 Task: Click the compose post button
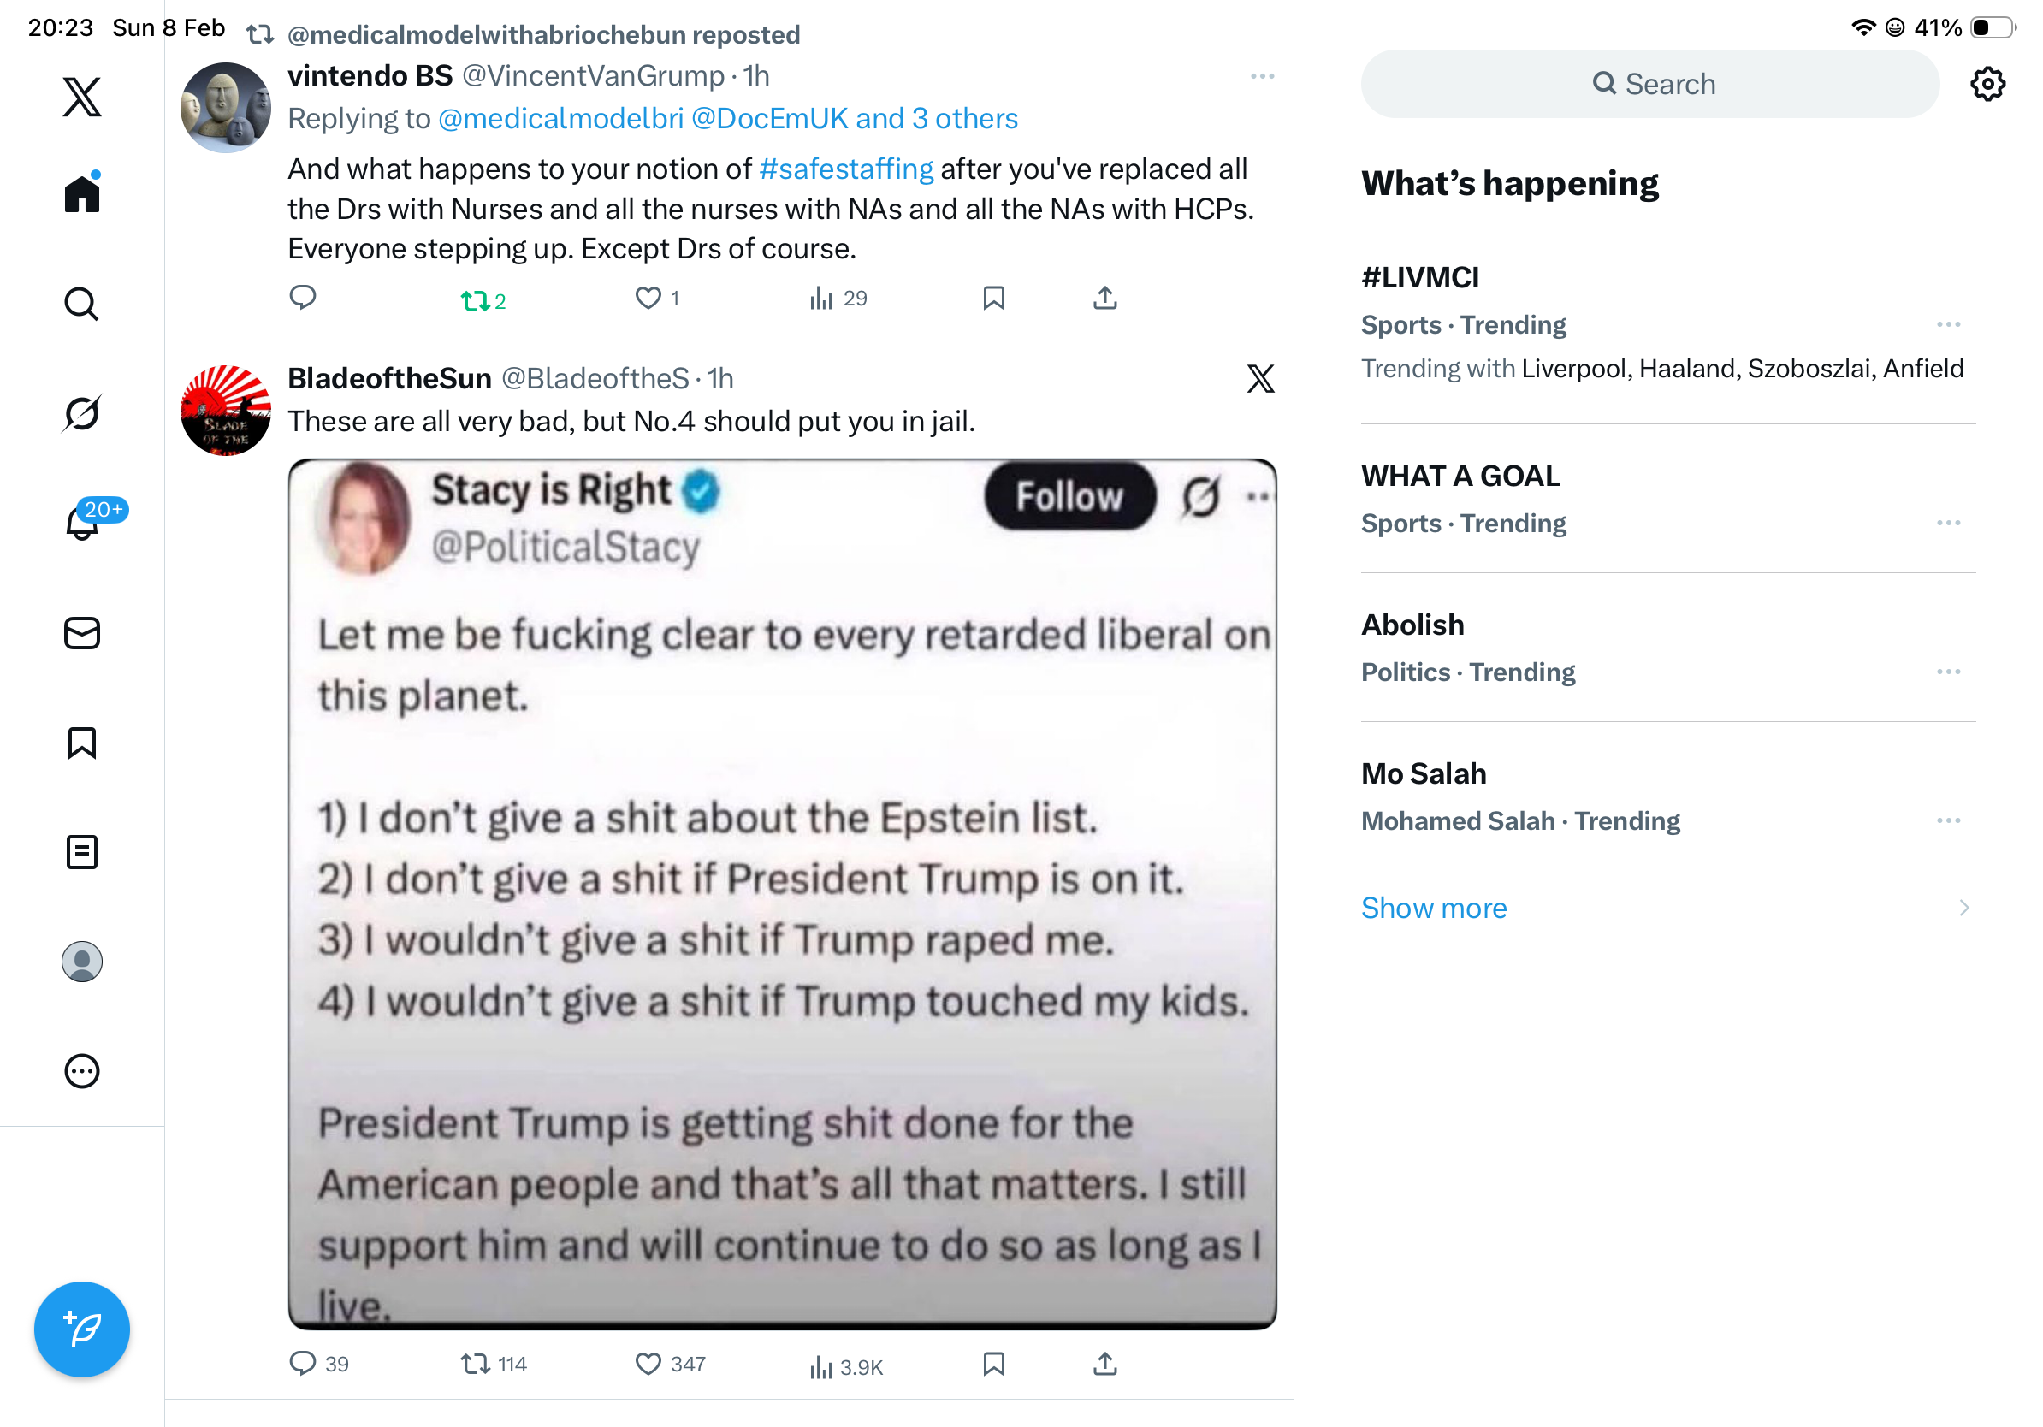pos(82,1329)
